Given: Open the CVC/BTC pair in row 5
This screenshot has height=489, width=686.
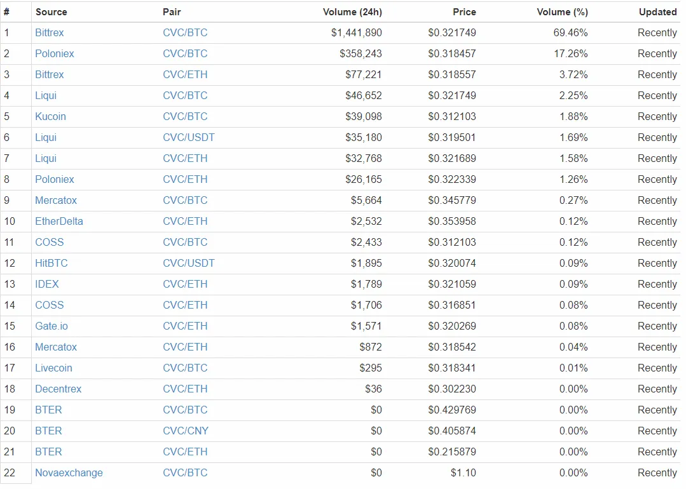Looking at the screenshot, I should point(185,117).
